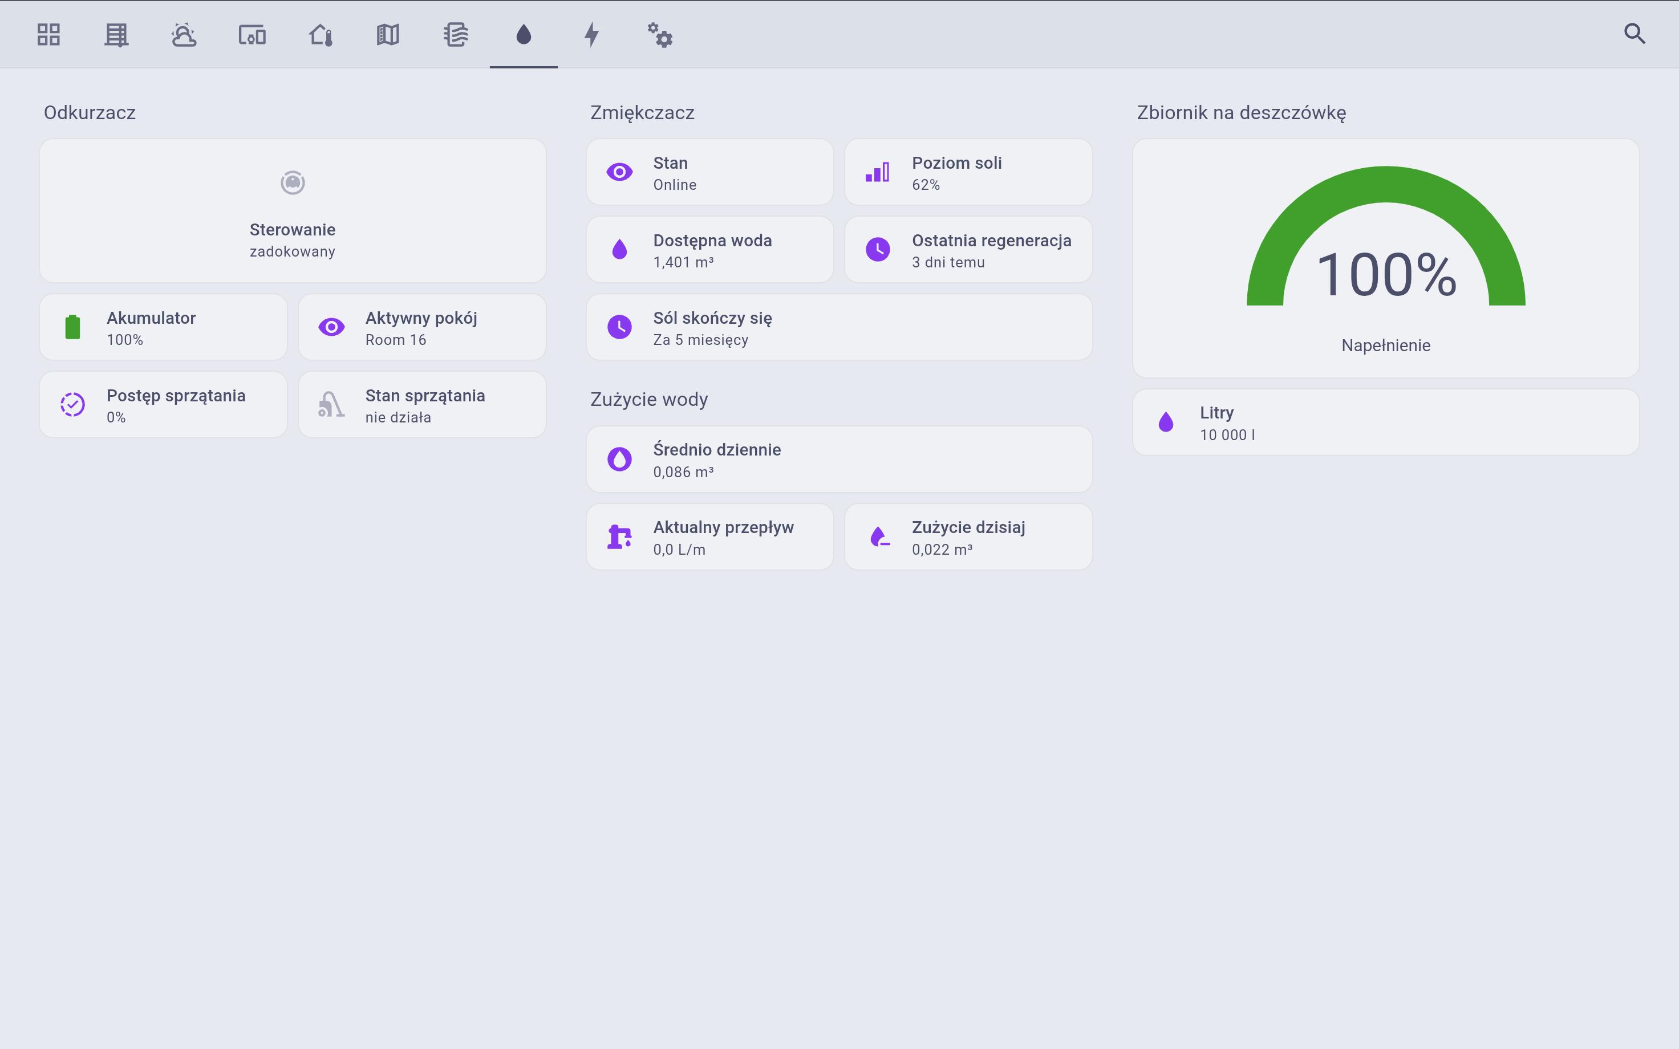Open the Postęp sprzątania tile
The height and width of the screenshot is (1049, 1679).
click(x=163, y=404)
